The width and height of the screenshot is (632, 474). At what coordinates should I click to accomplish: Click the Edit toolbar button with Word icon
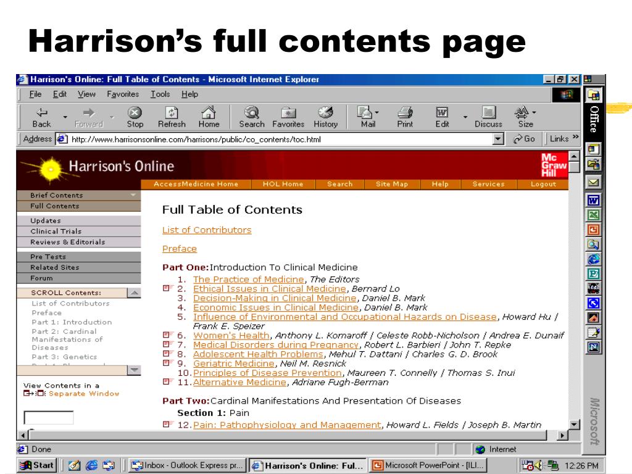(x=442, y=117)
